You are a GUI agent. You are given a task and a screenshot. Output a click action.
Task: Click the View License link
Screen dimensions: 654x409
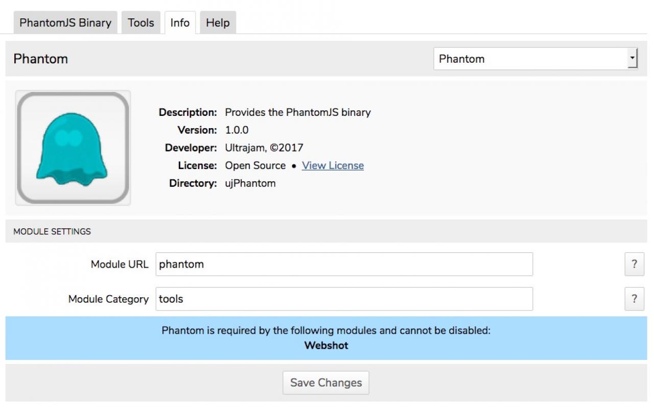click(333, 165)
